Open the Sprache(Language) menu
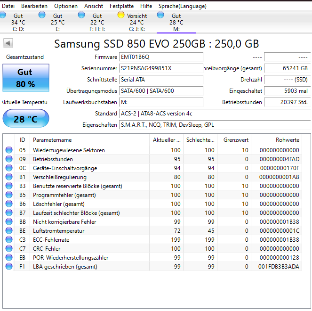312x311 pixels. [183, 6]
